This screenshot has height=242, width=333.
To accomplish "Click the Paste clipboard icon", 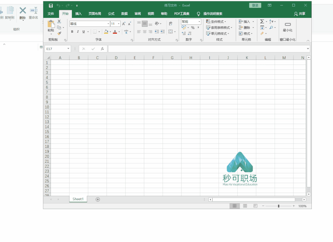I will [51, 24].
